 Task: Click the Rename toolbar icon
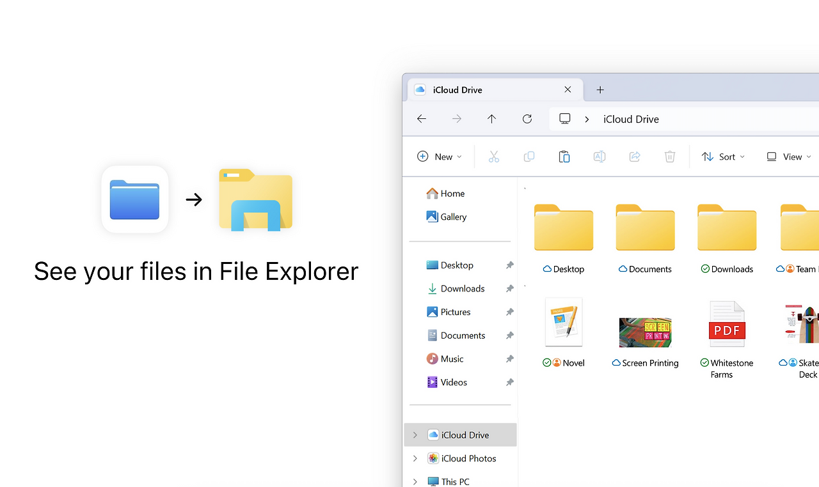click(600, 157)
